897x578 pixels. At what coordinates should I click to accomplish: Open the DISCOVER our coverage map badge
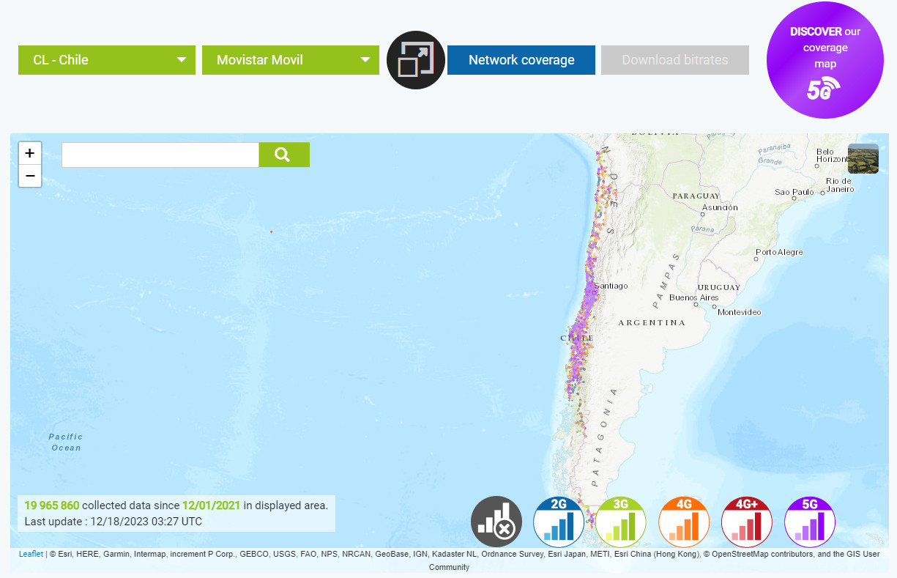[x=825, y=60]
